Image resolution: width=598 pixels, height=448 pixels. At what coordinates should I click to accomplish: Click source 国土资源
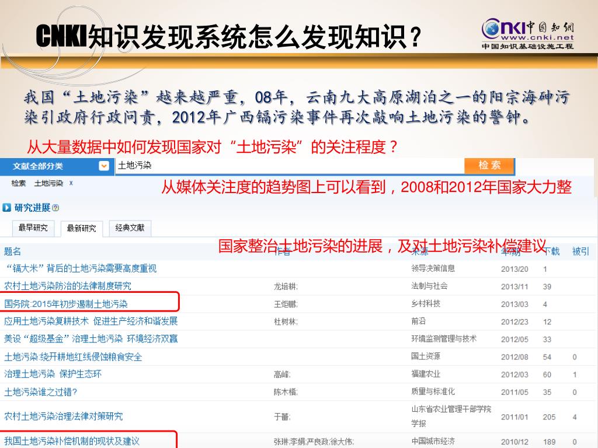click(426, 356)
